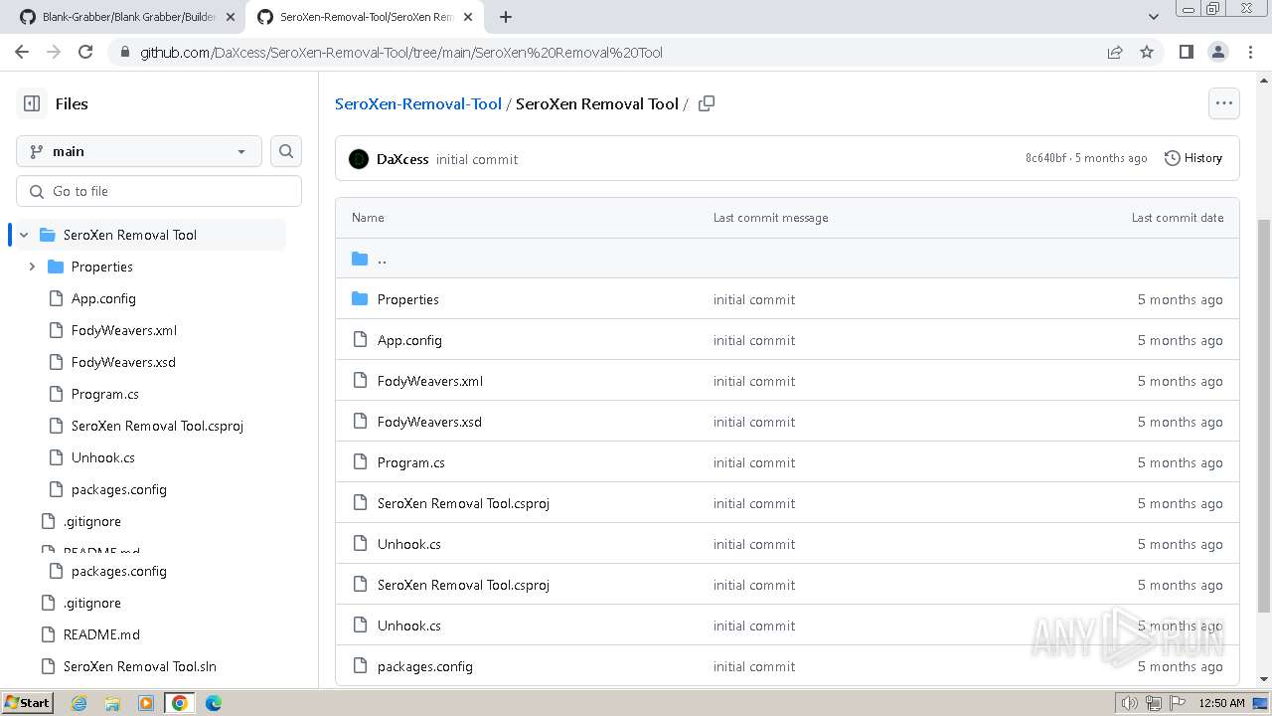
Task: Copy path icon next to breadcrumb
Action: [x=707, y=103]
